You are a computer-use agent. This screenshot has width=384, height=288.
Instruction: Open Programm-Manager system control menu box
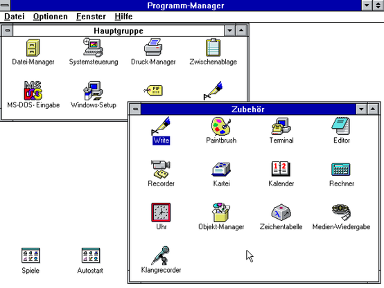tap(5, 5)
